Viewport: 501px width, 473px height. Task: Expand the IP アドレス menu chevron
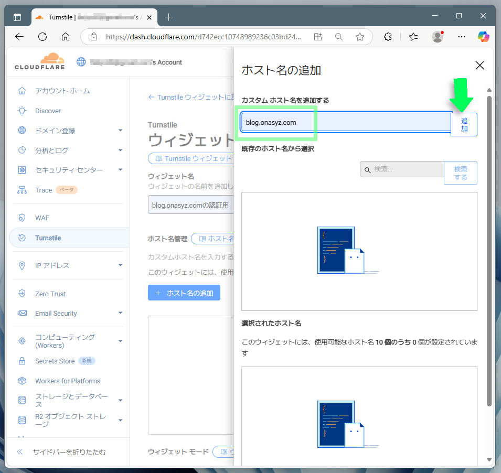tap(120, 265)
